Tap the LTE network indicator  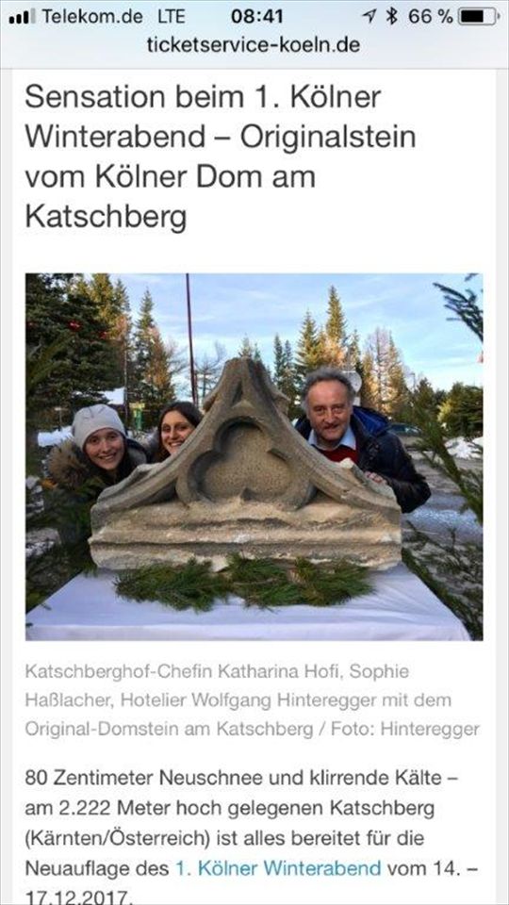172,17
